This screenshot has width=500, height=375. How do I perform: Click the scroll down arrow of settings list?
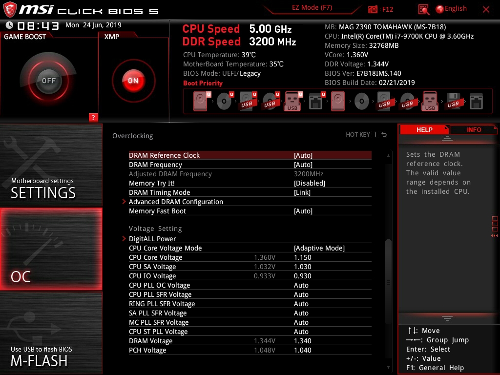[388, 367]
